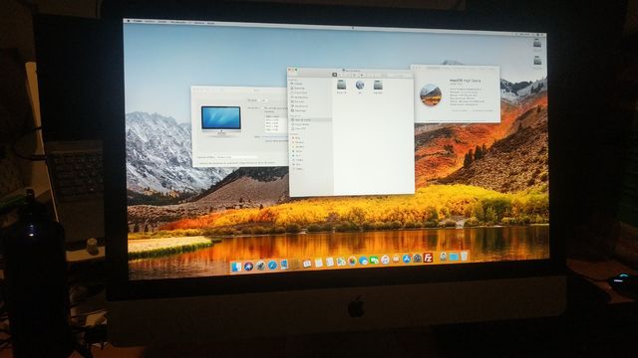Open the Finder menu in the menu bar
This screenshot has width=638, height=358.
pyautogui.click(x=138, y=21)
